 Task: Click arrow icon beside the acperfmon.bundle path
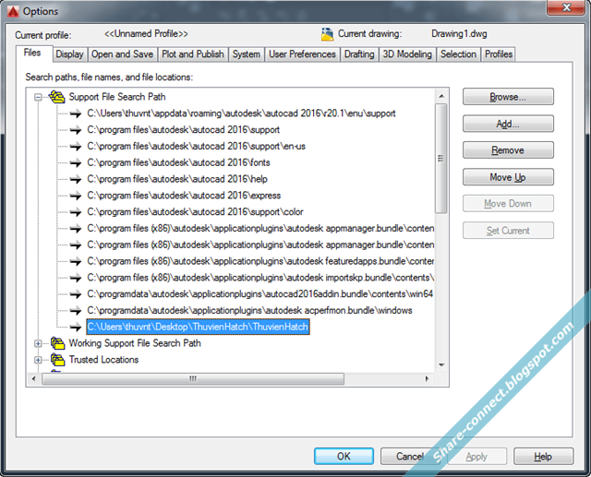tap(76, 311)
